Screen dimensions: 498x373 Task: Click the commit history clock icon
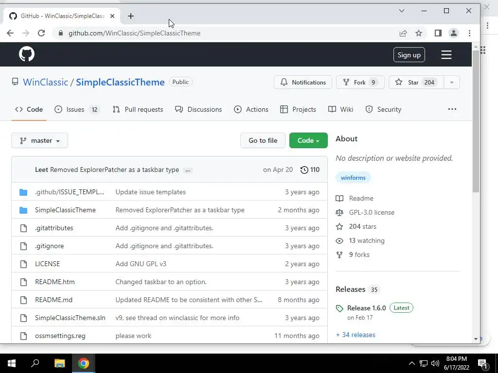[x=304, y=170]
